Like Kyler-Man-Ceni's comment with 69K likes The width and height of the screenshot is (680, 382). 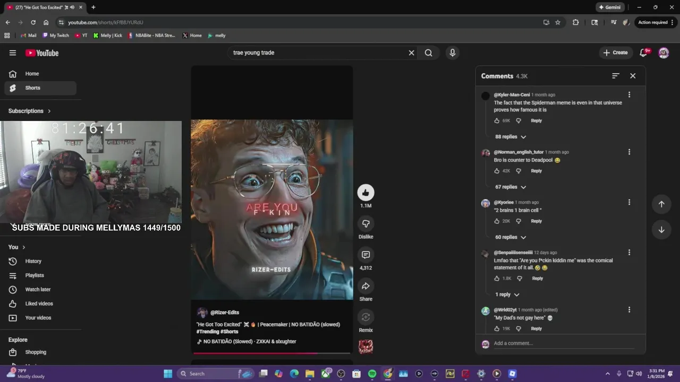[497, 120]
